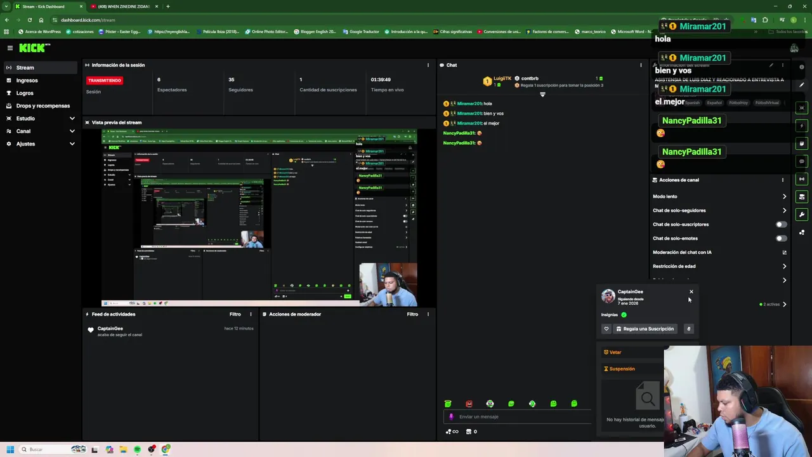Click the broadcast signal icon in right toolbar
812x457 pixels.
(802, 179)
